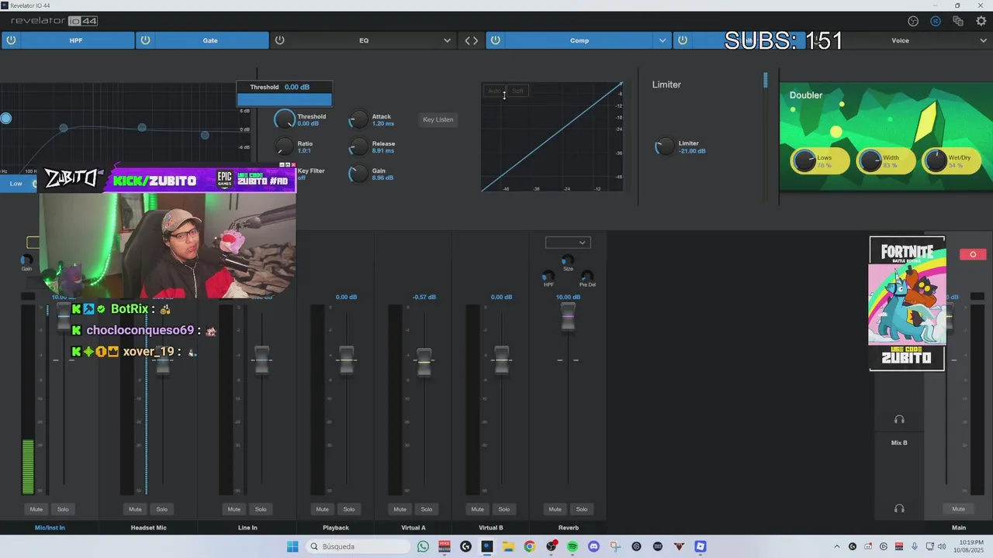Select the EQ tab

coord(364,40)
